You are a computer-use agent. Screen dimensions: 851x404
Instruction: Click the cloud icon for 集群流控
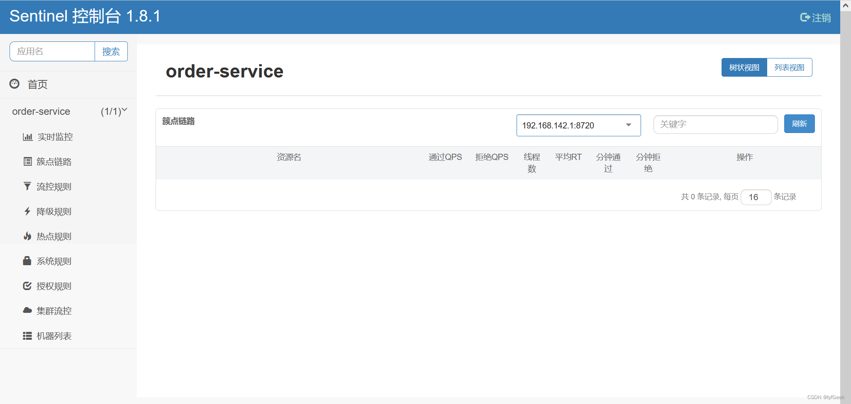coord(27,310)
